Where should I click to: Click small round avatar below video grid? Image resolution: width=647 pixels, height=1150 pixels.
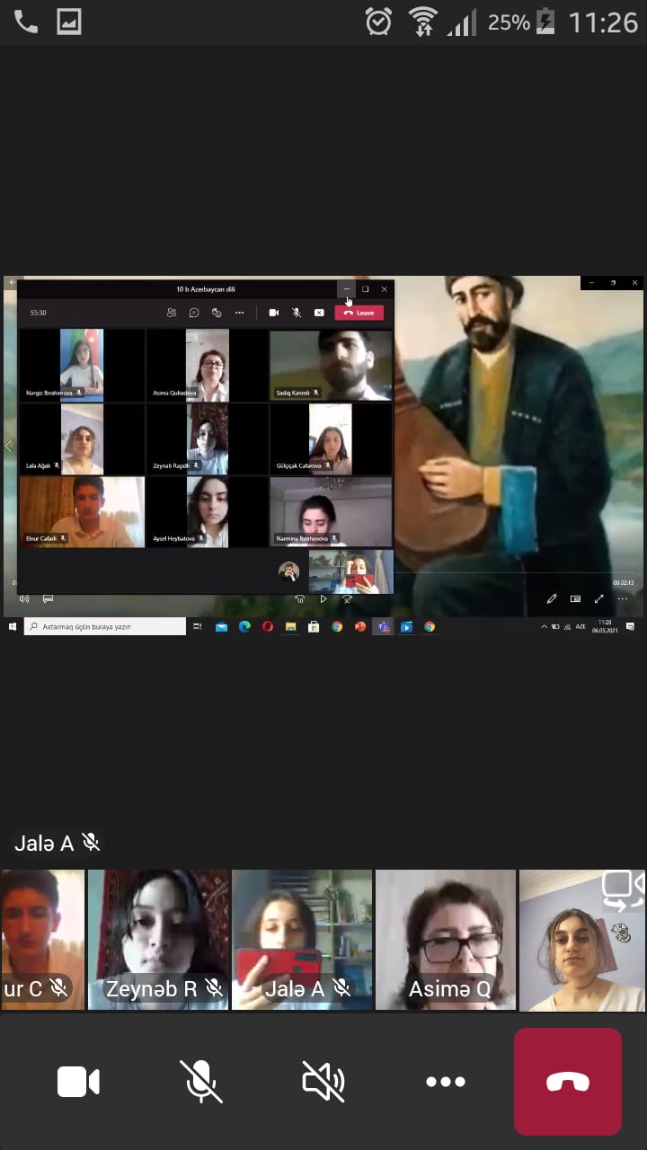[288, 571]
